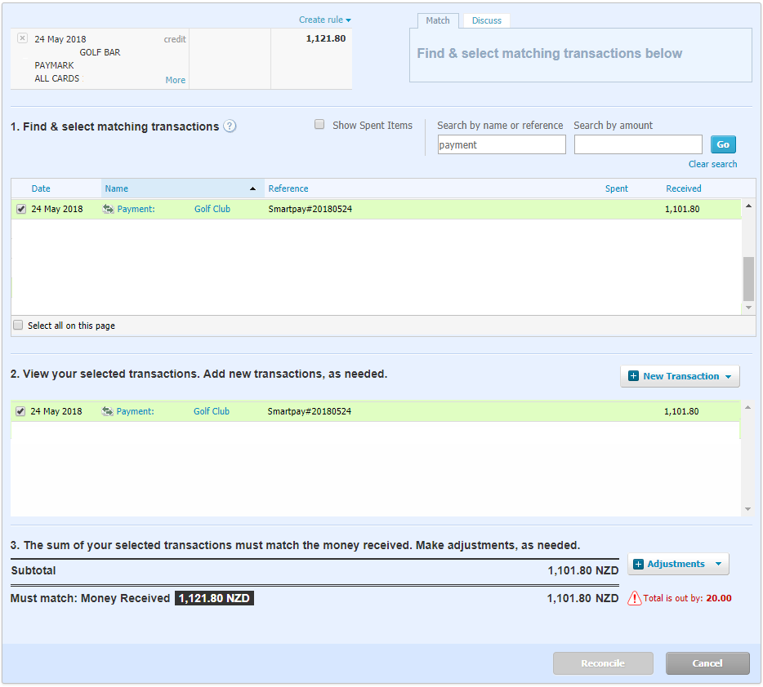Click Name column sort arrow
763x687 pixels.
tap(252, 188)
